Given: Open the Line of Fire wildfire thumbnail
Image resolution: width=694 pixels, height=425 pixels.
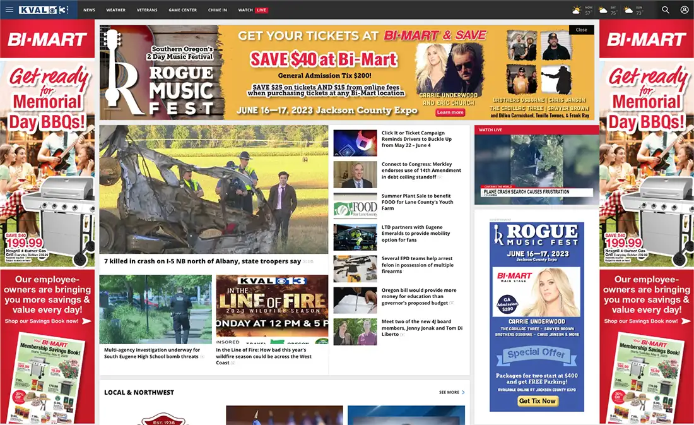Looking at the screenshot, I should coord(272,309).
